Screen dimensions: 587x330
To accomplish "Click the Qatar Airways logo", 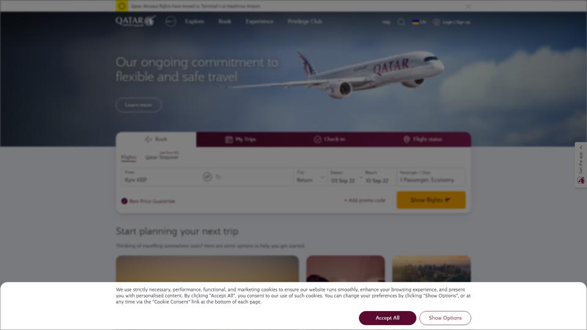I will click(x=136, y=21).
